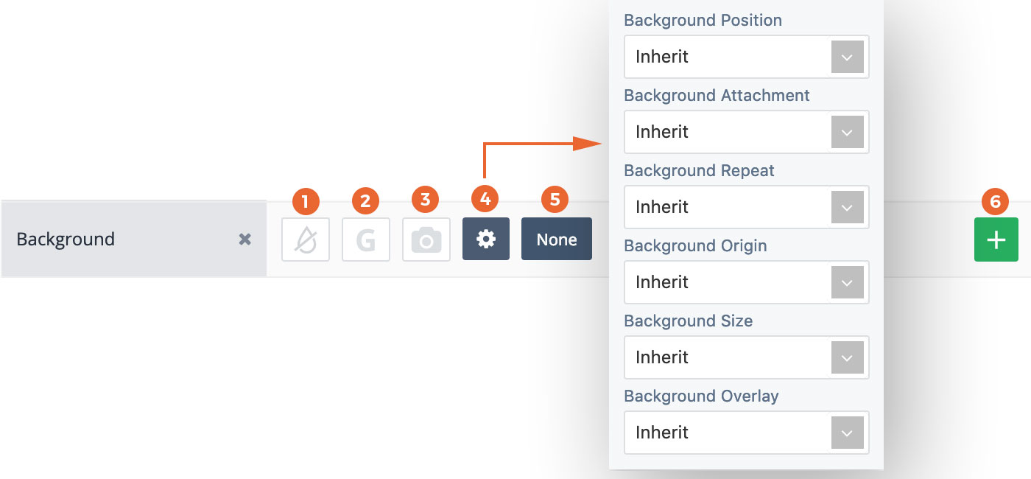Expand the Background Origin dropdown
The height and width of the screenshot is (479, 1031).
click(747, 282)
